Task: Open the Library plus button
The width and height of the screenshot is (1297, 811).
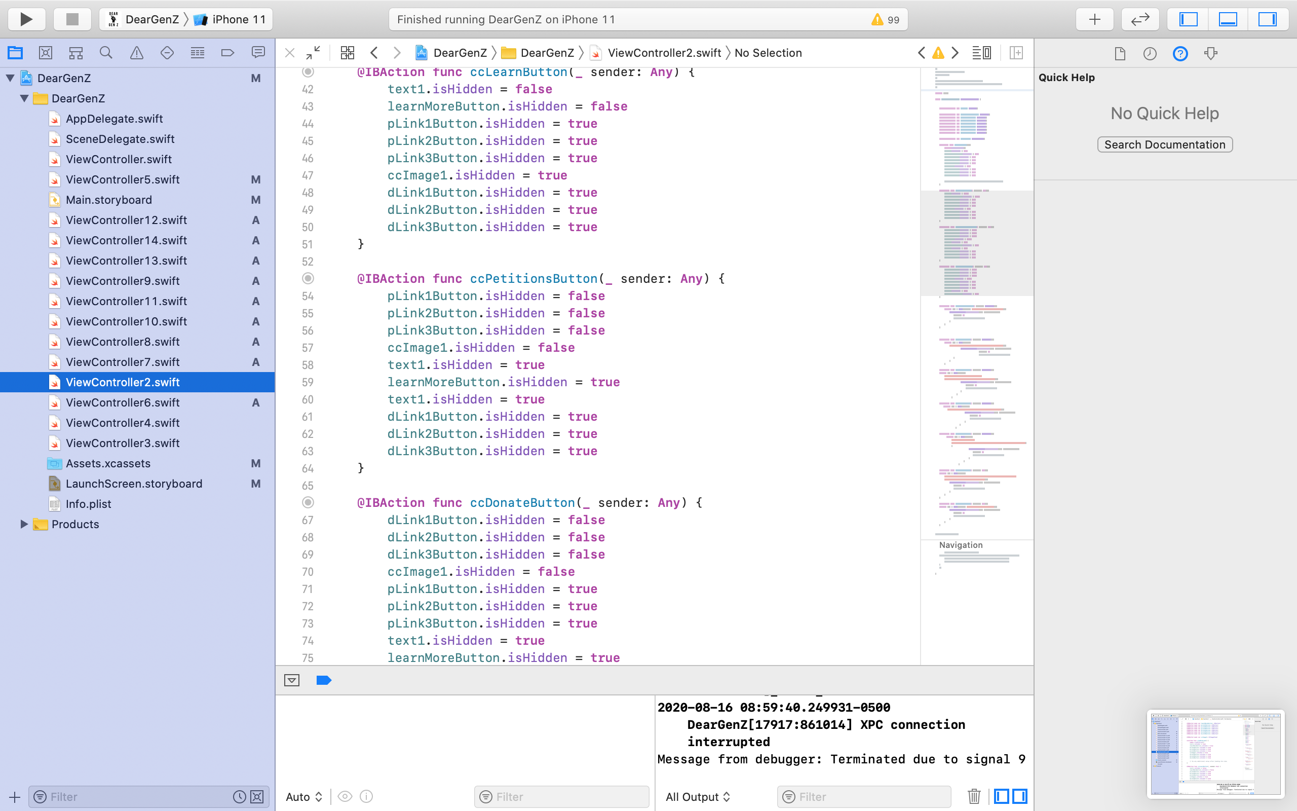Action: click(x=1094, y=19)
